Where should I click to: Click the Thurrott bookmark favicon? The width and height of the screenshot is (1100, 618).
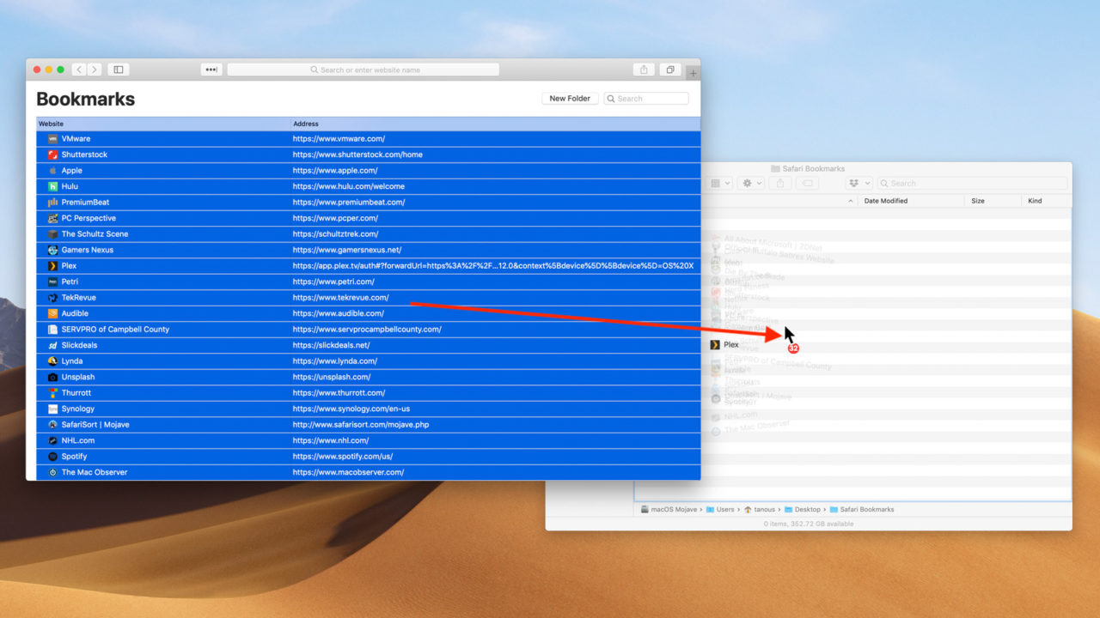click(52, 393)
